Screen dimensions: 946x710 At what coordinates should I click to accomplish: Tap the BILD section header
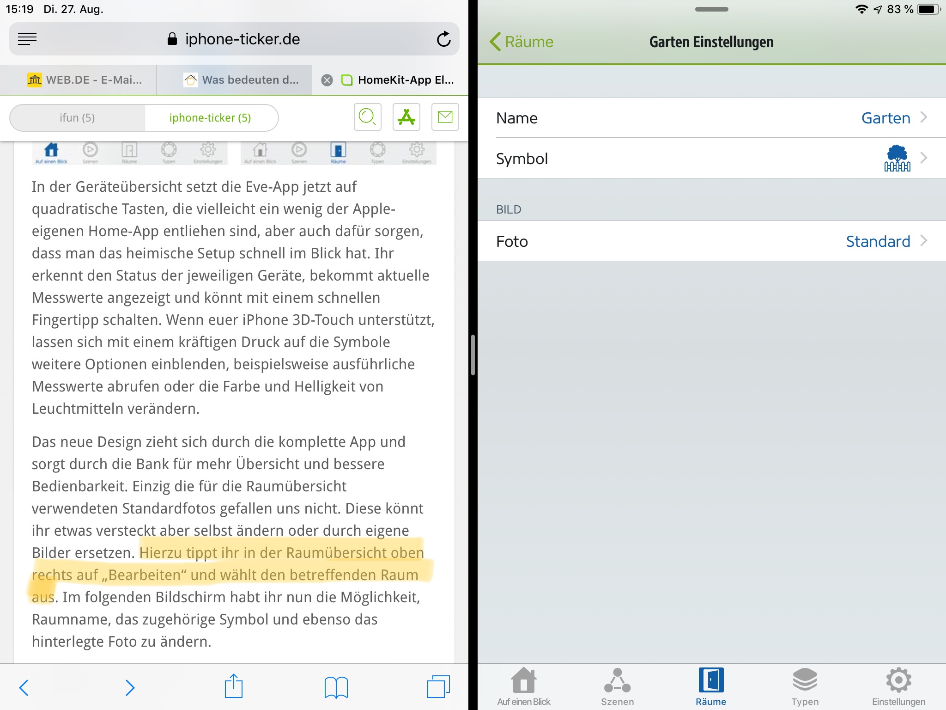tap(509, 209)
